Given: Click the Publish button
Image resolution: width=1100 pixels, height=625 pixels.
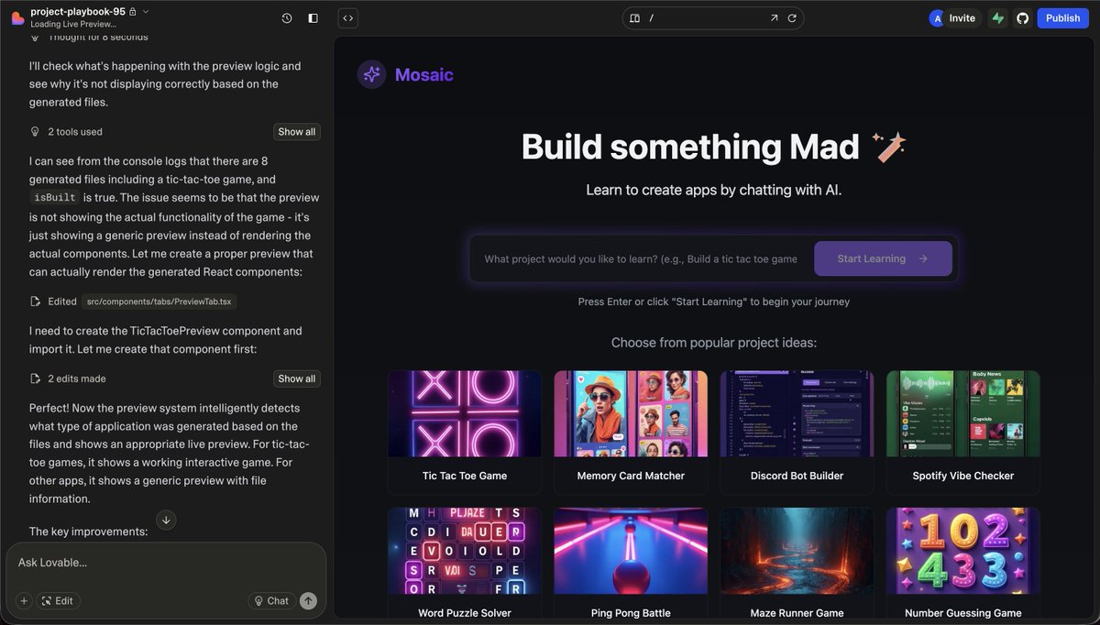Looking at the screenshot, I should [x=1062, y=17].
